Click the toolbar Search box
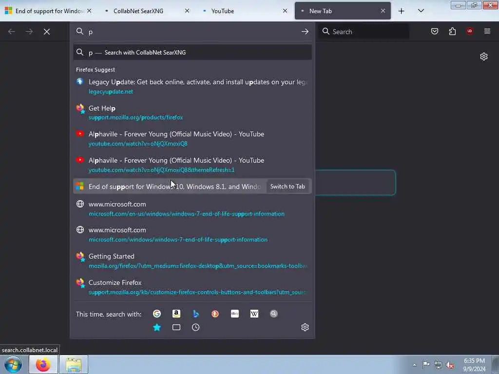 pyautogui.click(x=364, y=32)
